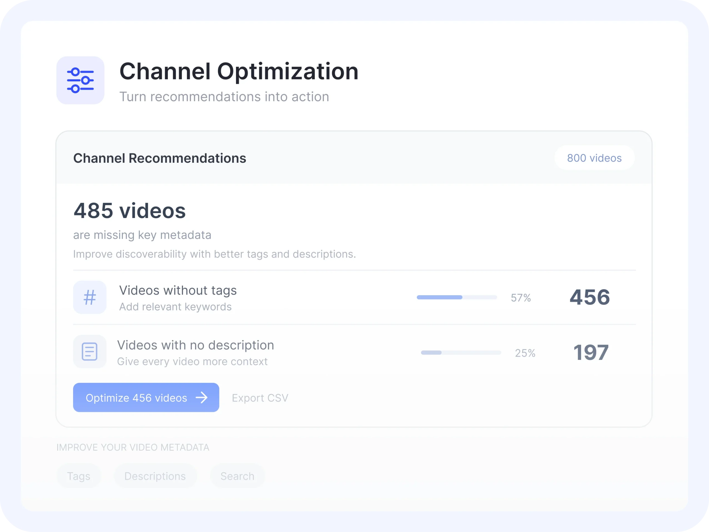Click Turn recommendations into action subtitle
The height and width of the screenshot is (532, 709).
224,97
